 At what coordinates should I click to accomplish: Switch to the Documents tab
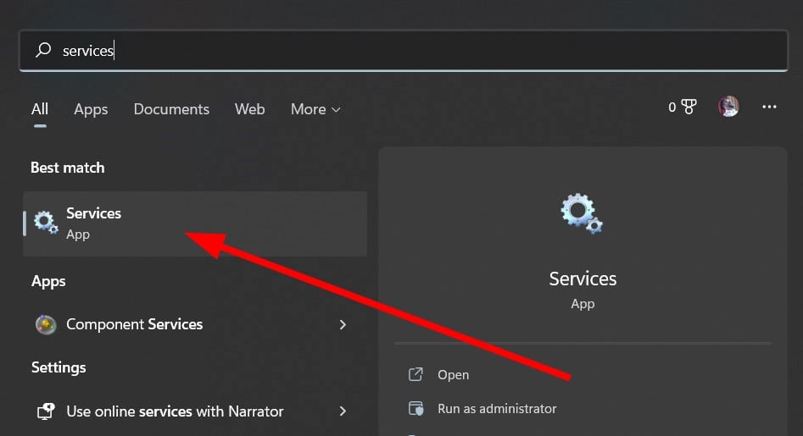(x=171, y=109)
